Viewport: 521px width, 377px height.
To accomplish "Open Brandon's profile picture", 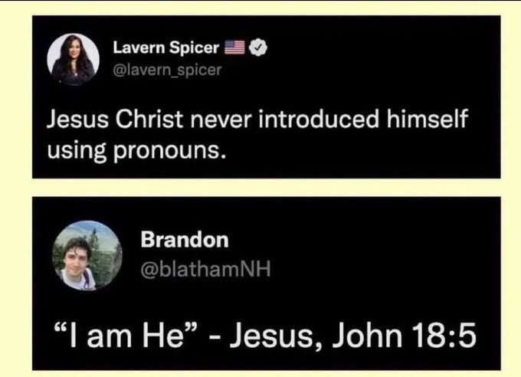I will point(87,255).
